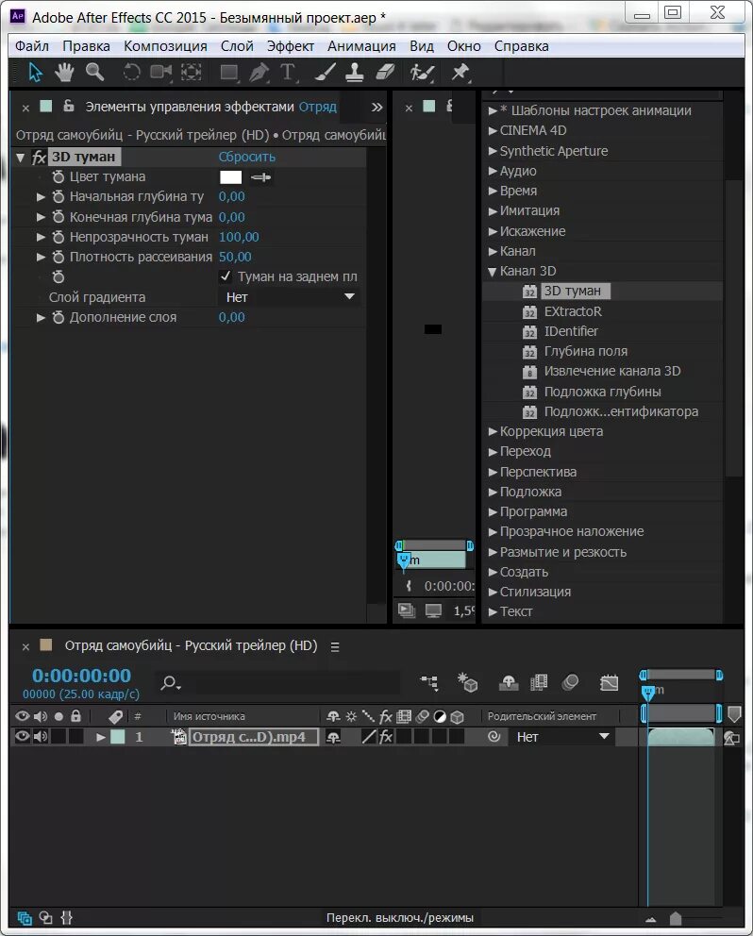Click the Draft 3D icon in timeline
The width and height of the screenshot is (753, 936).
[x=468, y=682]
